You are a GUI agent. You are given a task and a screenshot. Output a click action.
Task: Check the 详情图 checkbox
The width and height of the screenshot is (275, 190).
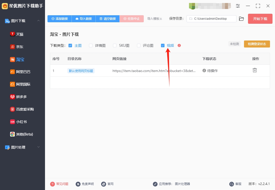(x=91, y=45)
